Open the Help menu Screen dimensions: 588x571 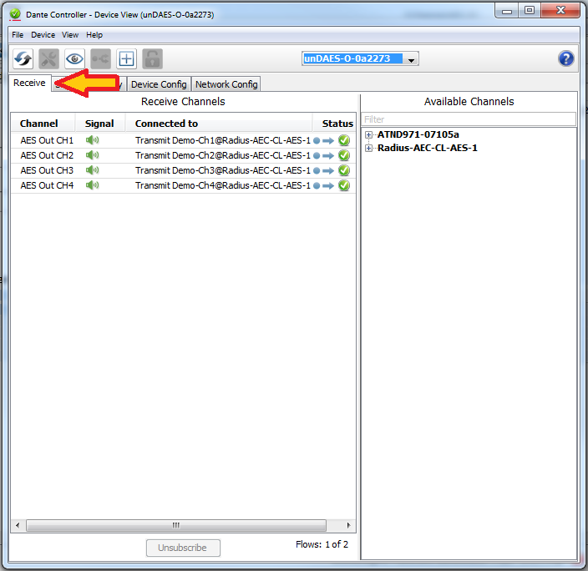click(x=94, y=35)
